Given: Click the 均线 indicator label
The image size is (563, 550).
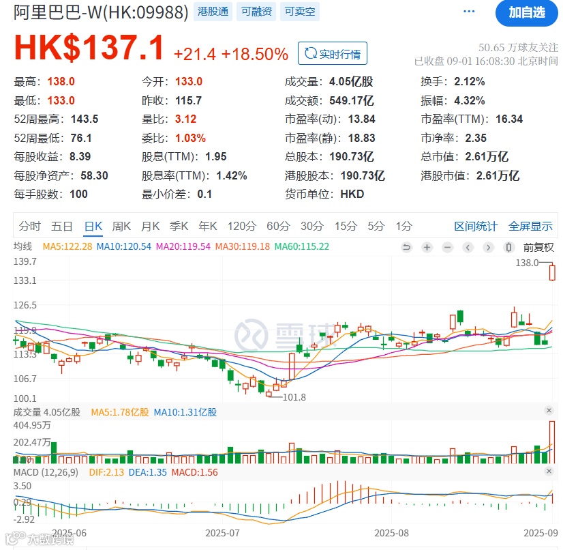Looking at the screenshot, I should click(x=22, y=246).
